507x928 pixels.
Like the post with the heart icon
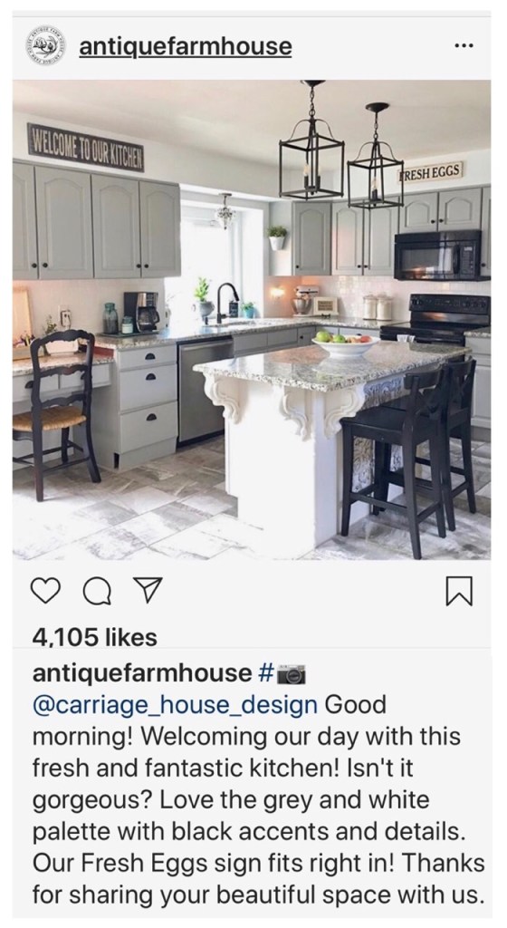pos(45,592)
